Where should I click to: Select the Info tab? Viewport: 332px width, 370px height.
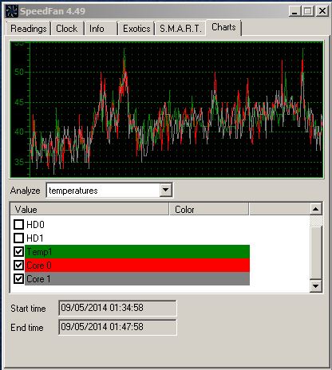tap(101, 29)
